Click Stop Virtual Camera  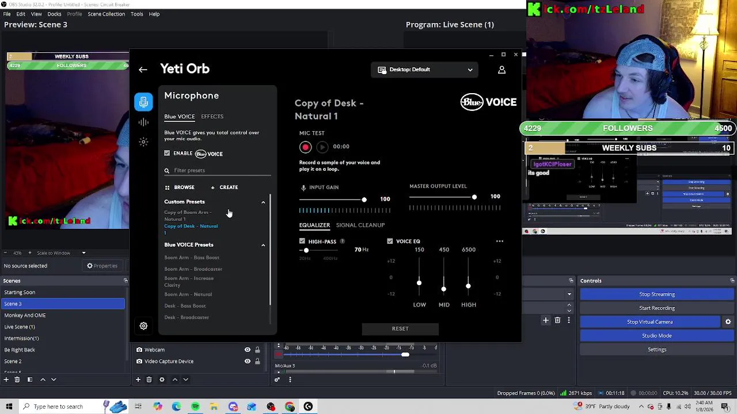(650, 322)
